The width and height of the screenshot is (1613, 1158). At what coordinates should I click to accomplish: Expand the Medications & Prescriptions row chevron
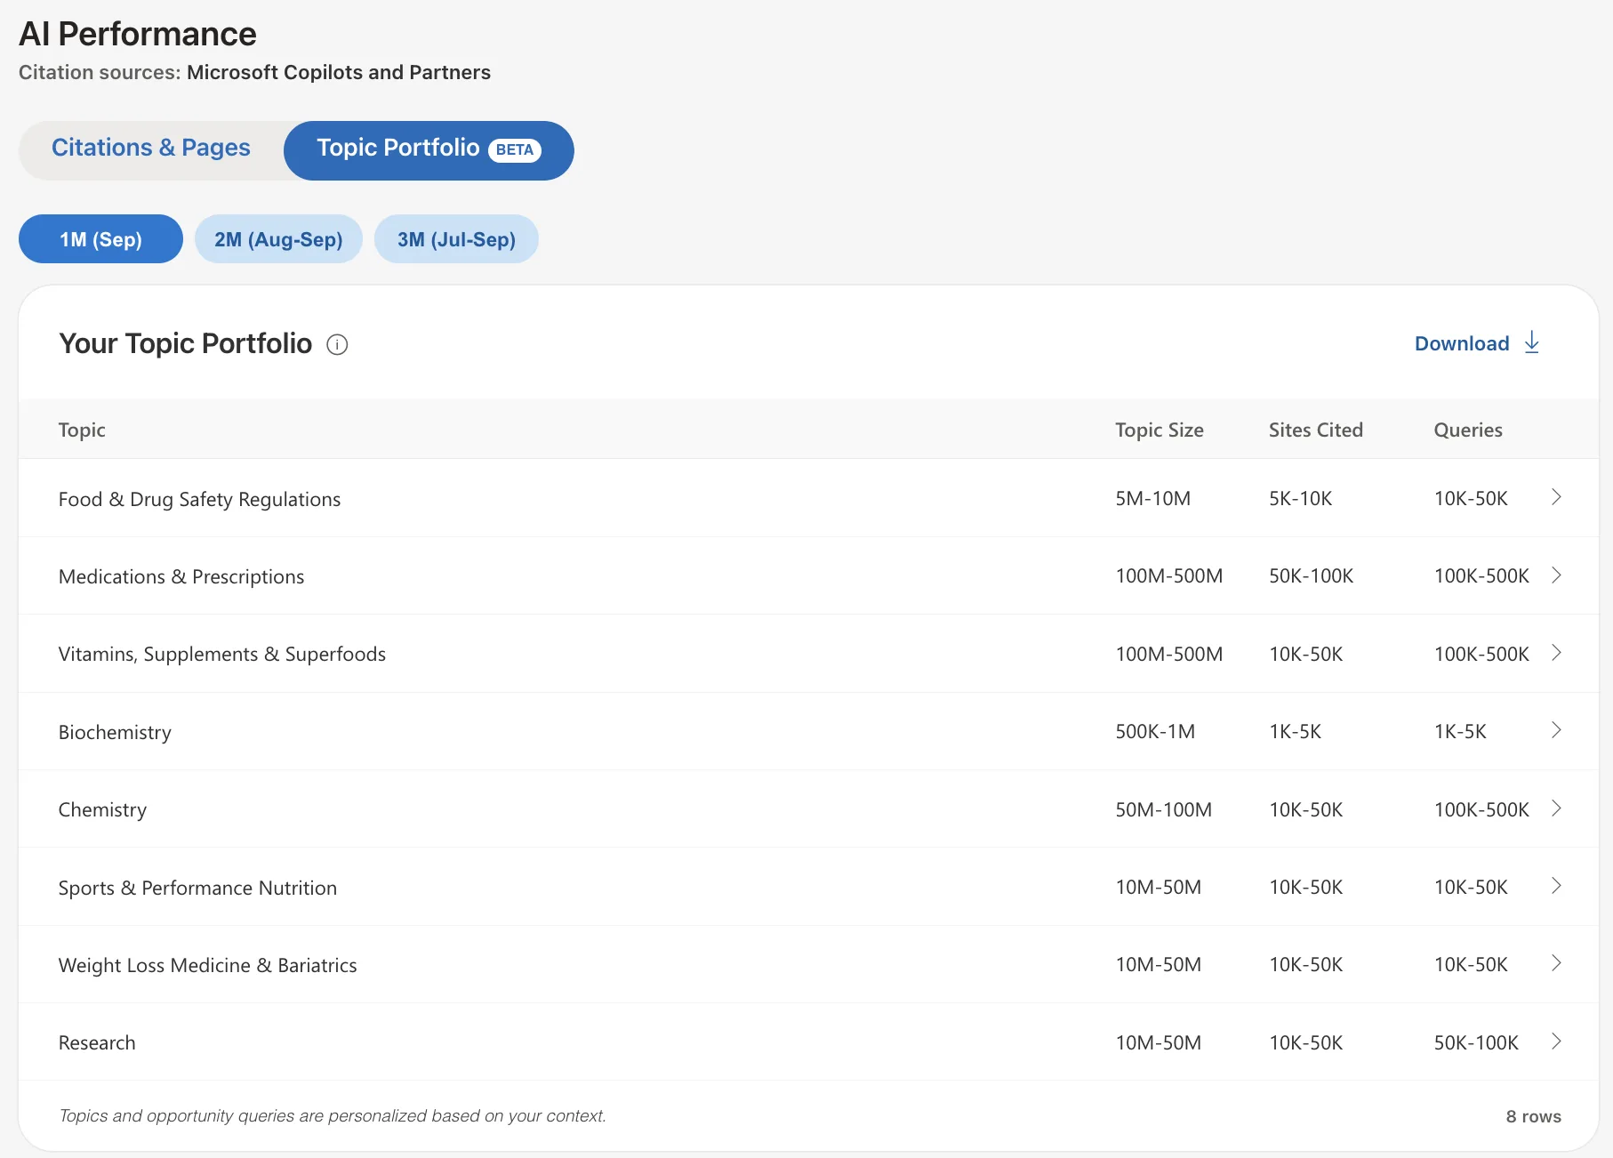[x=1556, y=575]
